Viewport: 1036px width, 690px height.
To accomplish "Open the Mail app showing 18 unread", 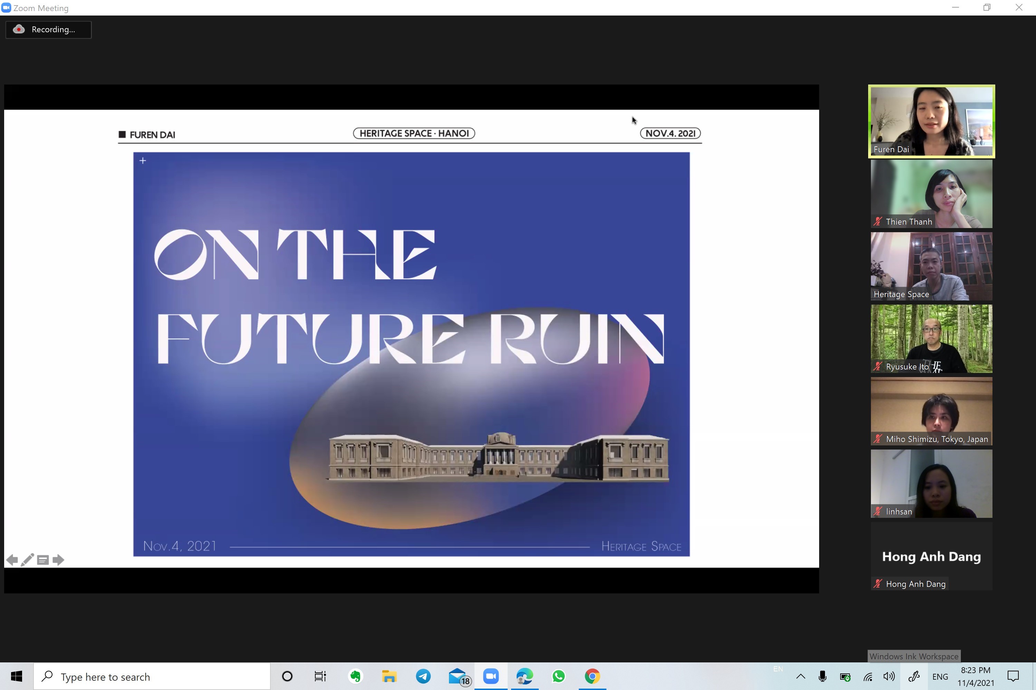I will coord(457,676).
